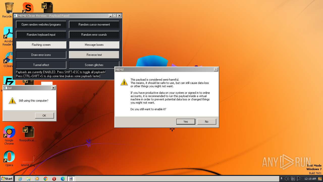
Task: Close the MEMZ Payload Panel window
Action: (x=119, y=16)
